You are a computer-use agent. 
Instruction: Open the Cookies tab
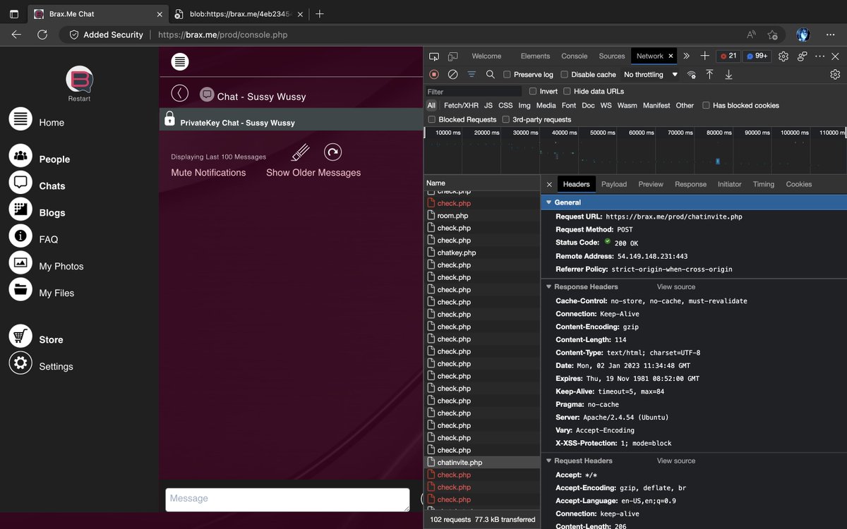(799, 184)
